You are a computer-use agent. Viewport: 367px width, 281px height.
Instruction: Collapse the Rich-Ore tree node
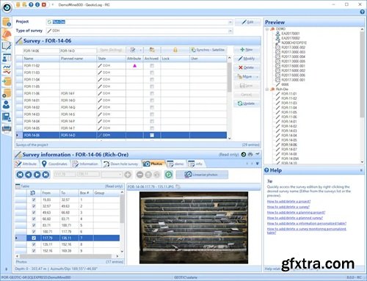coord(267,90)
